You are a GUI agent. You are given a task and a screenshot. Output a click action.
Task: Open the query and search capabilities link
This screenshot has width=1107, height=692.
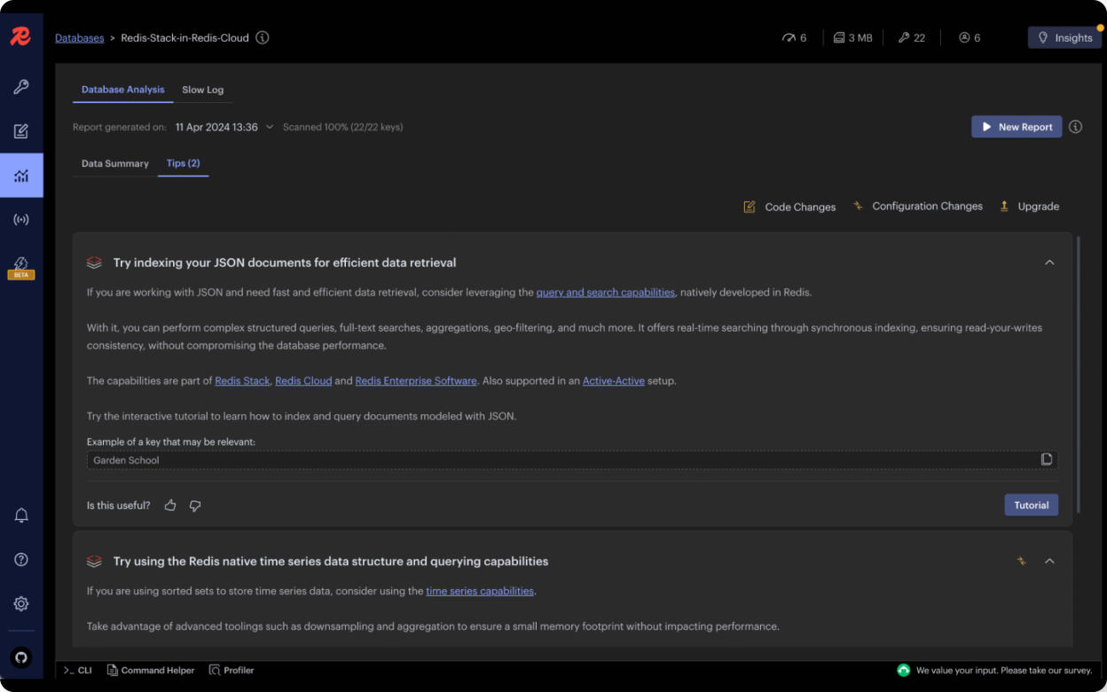[x=606, y=292]
